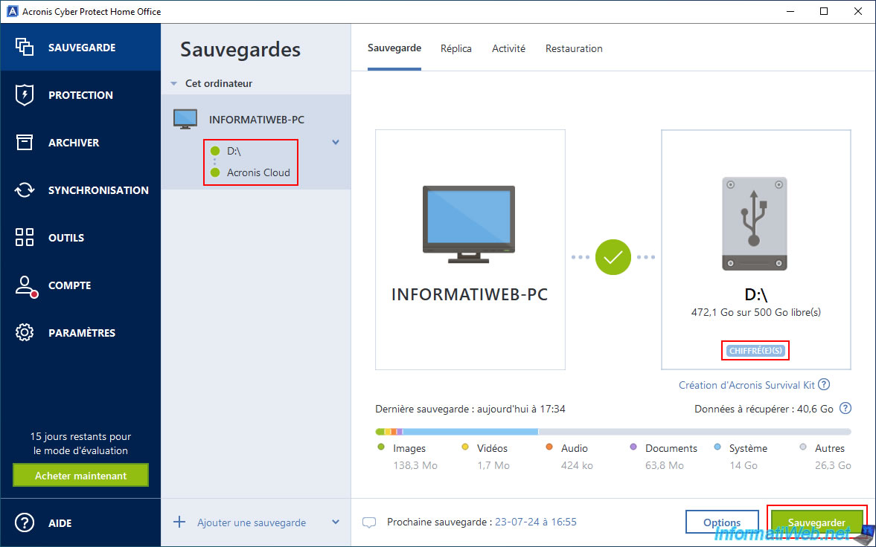This screenshot has height=547, width=876.
Task: Switch to the Activité tab
Action: click(x=508, y=48)
